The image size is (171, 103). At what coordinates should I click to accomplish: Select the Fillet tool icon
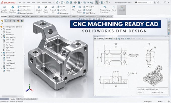coord(74,7)
